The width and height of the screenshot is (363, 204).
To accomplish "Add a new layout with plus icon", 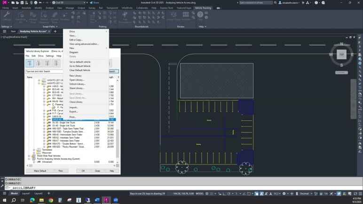I will point(48,193).
